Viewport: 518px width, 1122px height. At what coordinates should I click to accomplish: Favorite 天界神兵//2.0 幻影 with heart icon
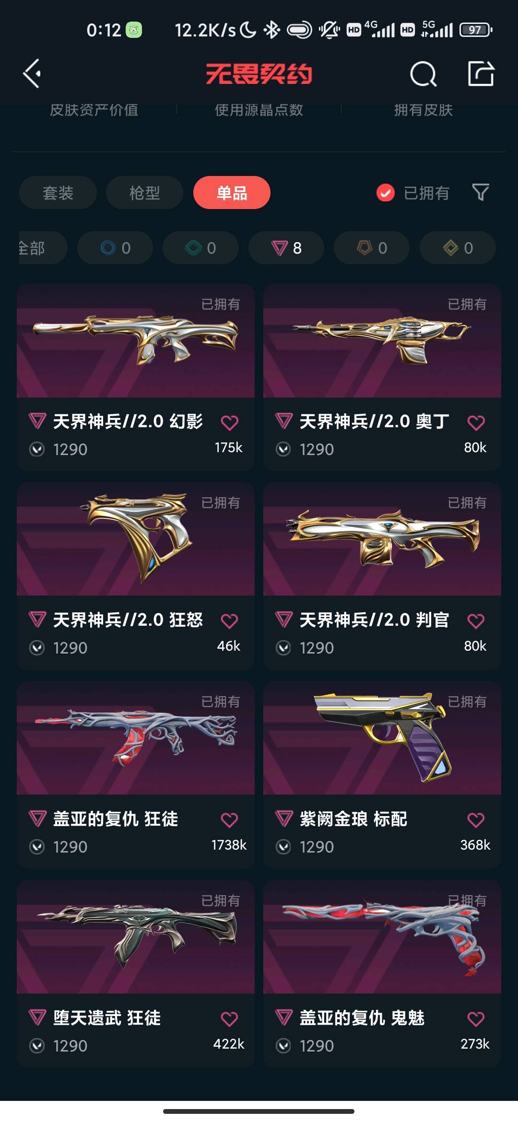(229, 422)
